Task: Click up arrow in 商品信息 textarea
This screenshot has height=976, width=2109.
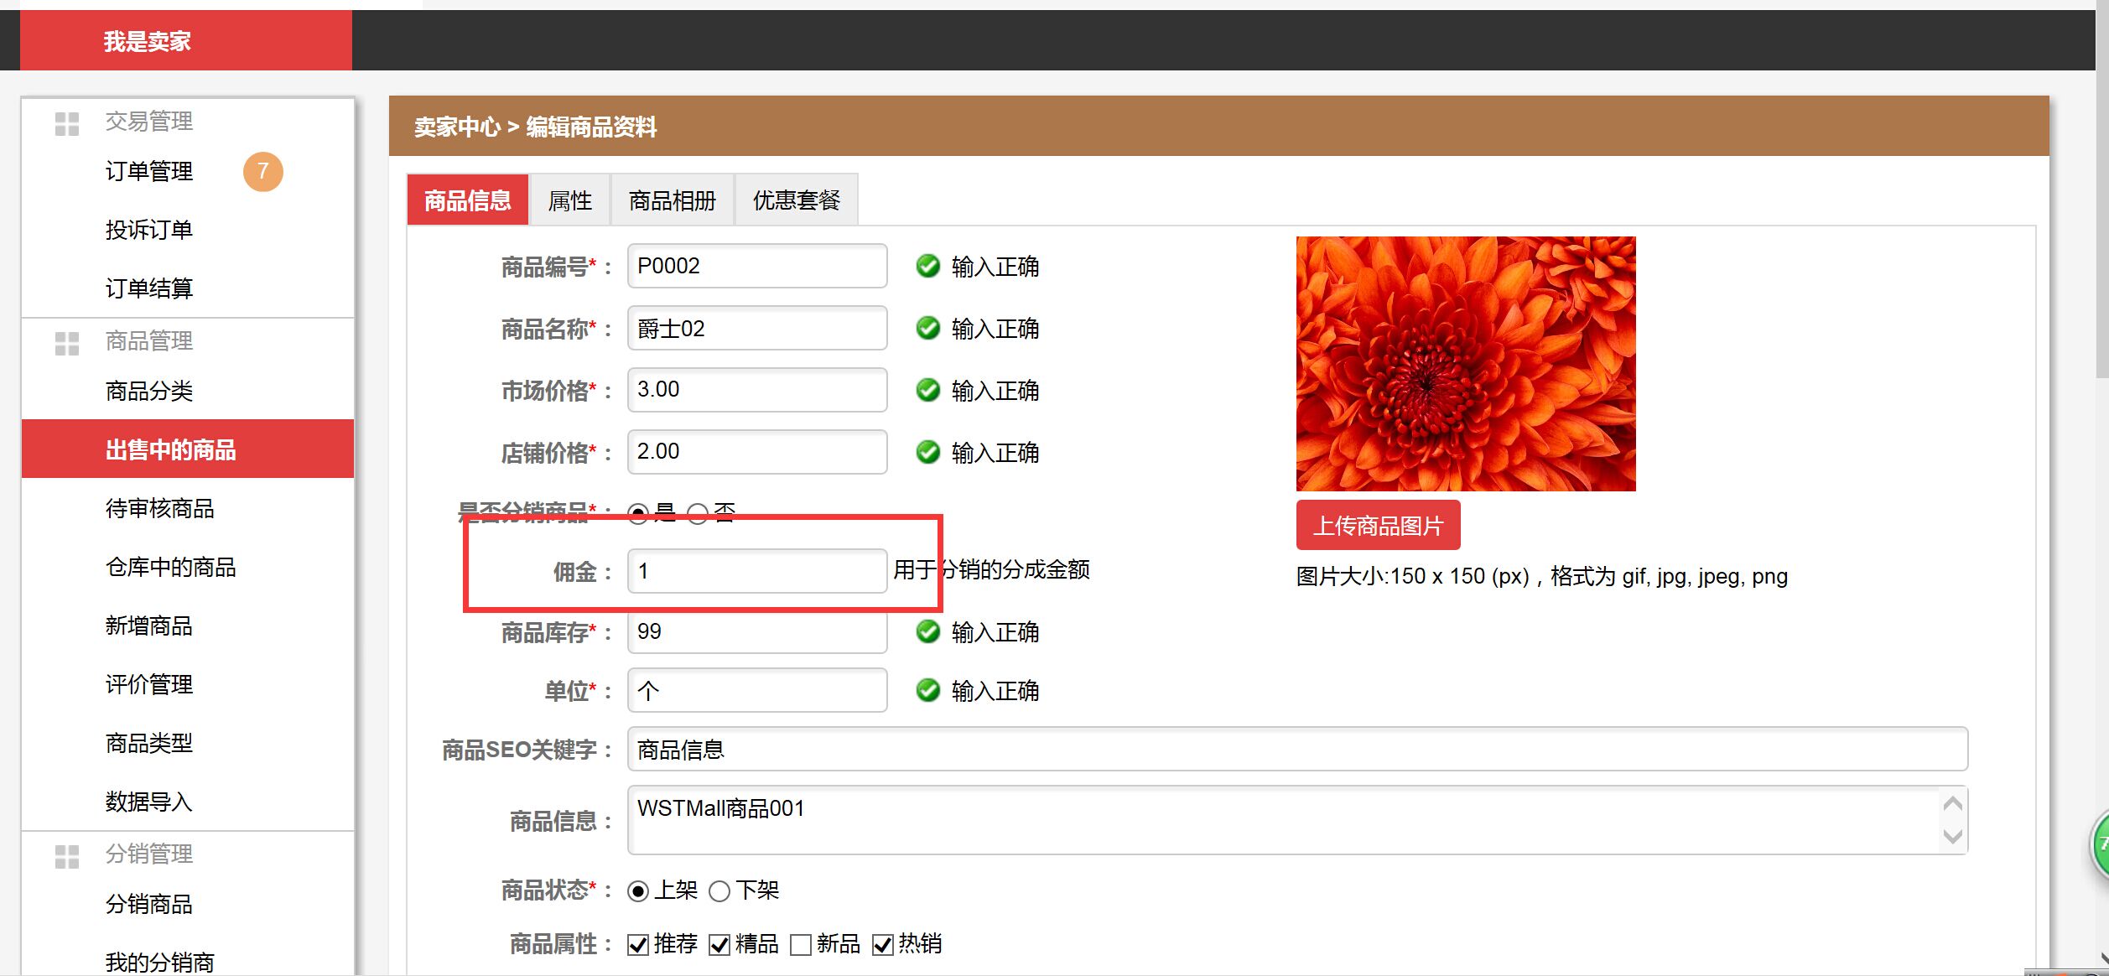Action: click(x=1952, y=804)
